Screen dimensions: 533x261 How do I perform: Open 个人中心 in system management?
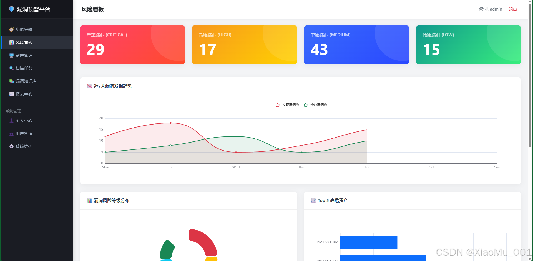click(37, 120)
